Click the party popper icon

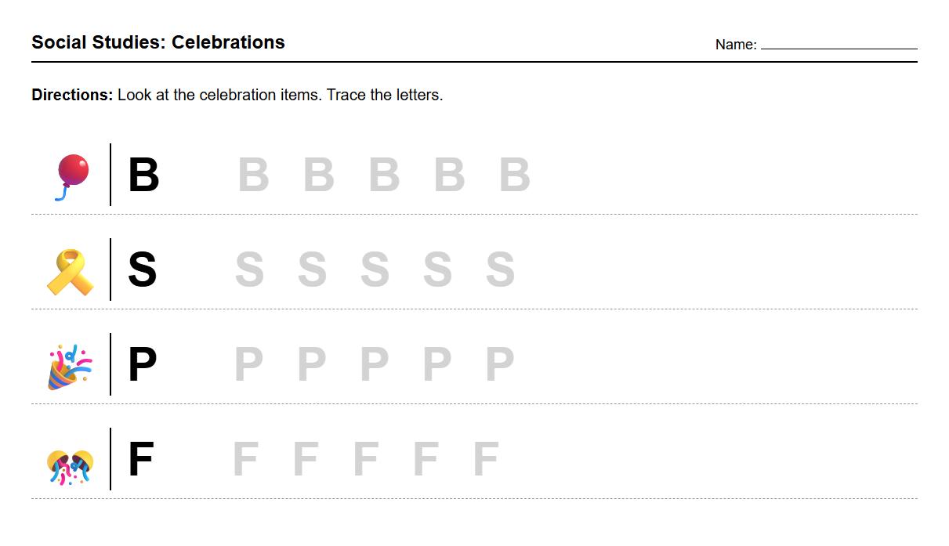click(70, 366)
